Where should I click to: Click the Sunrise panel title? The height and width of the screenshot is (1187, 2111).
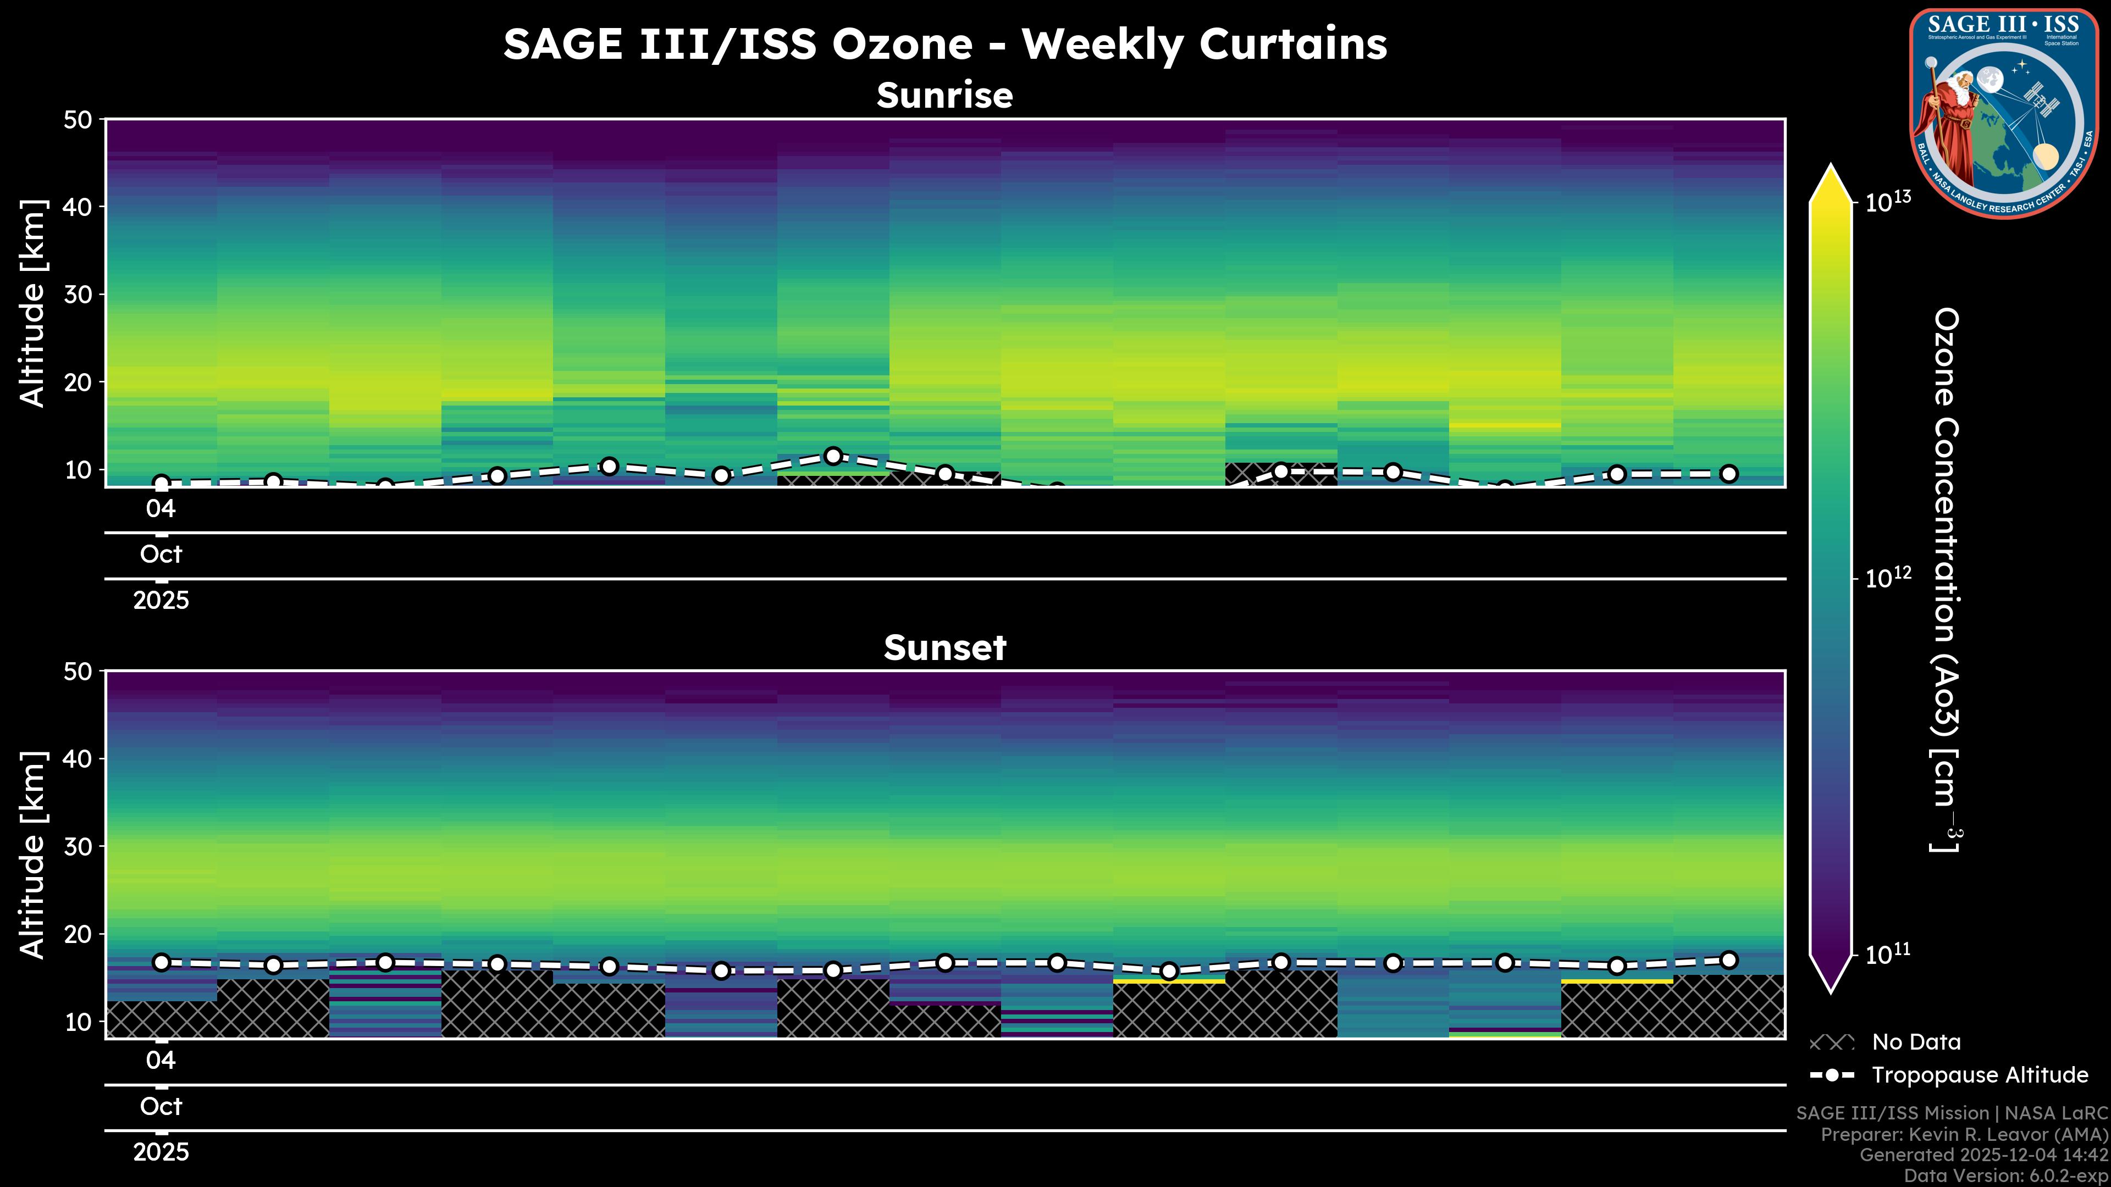pyautogui.click(x=945, y=96)
